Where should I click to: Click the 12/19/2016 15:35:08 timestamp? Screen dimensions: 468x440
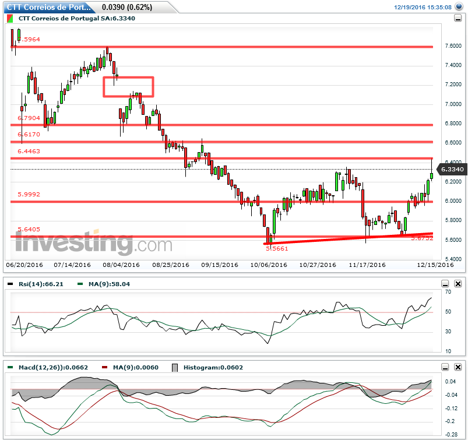[x=423, y=7]
